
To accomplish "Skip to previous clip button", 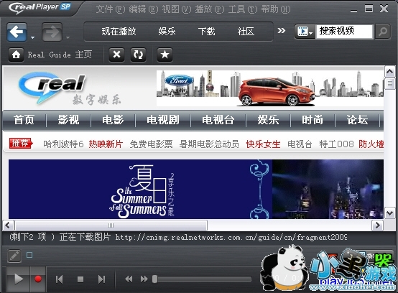I will (59, 279).
